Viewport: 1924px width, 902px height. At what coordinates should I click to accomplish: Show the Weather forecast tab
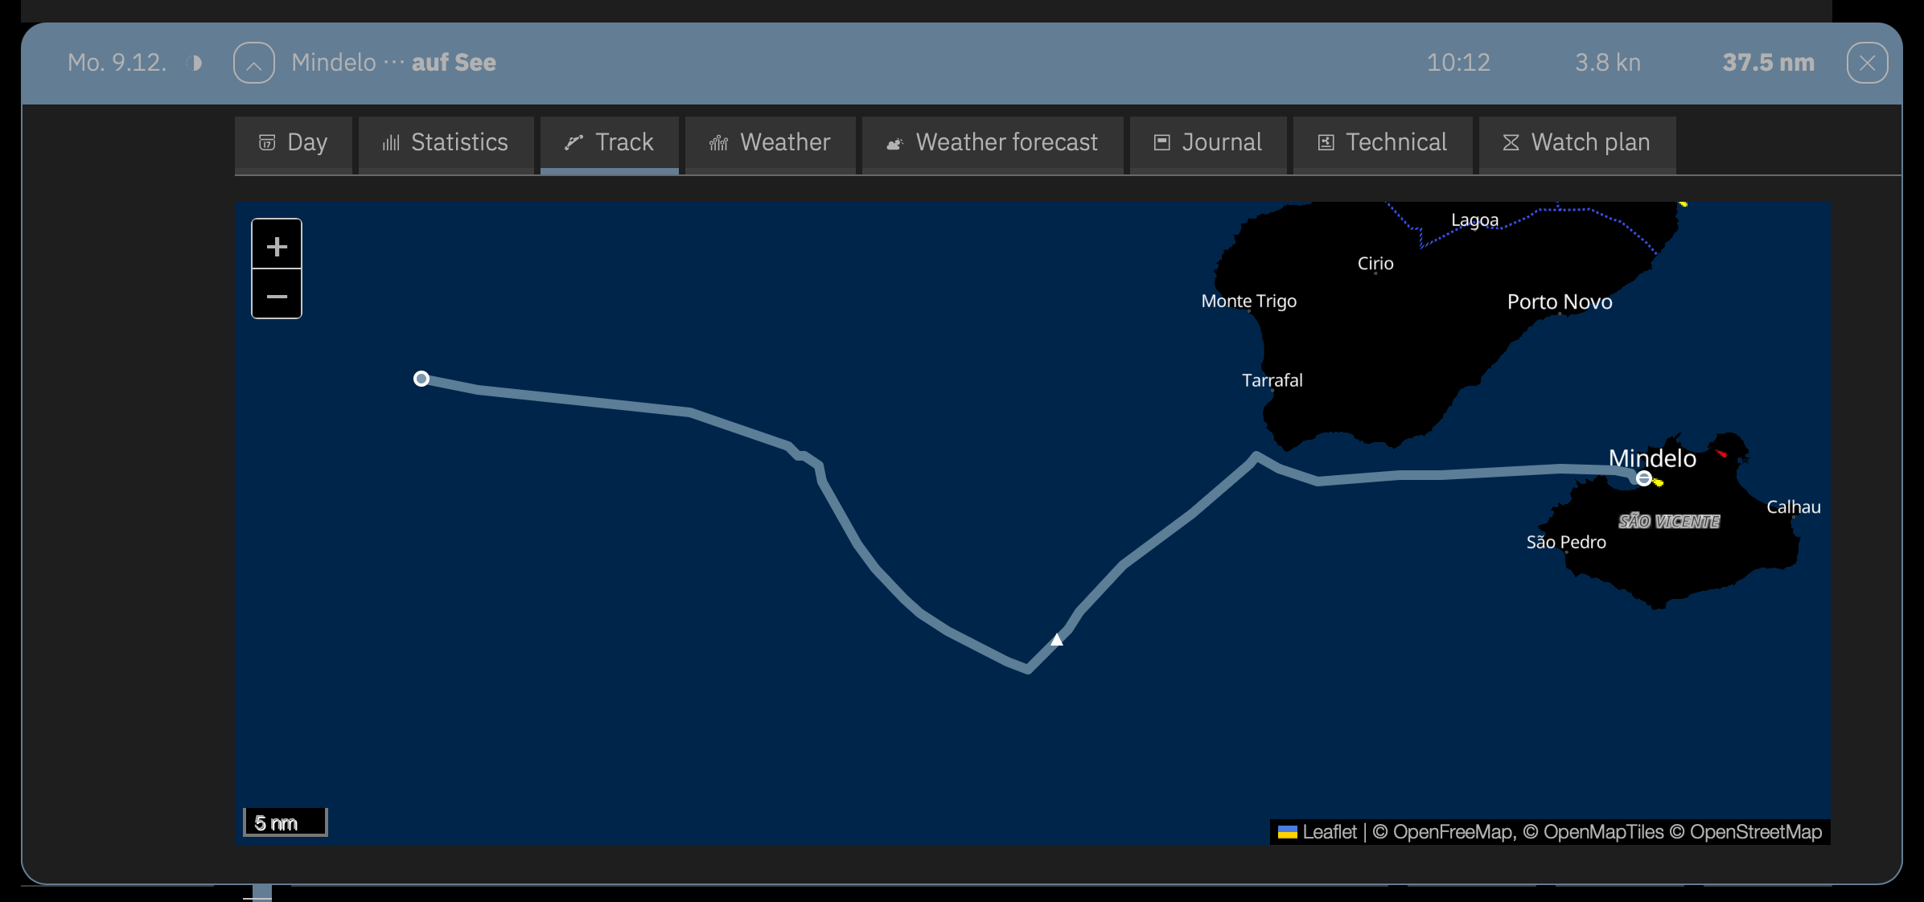click(992, 143)
